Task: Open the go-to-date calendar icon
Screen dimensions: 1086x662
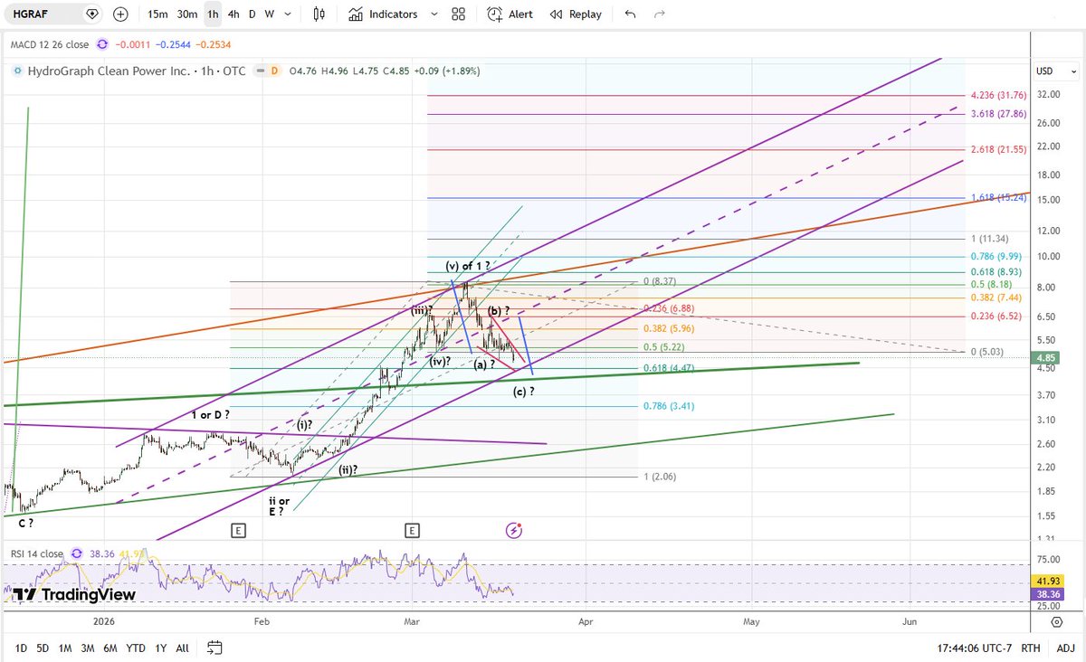Action: (214, 648)
